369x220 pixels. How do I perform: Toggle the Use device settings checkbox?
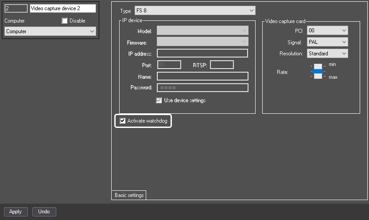pyautogui.click(x=159, y=100)
